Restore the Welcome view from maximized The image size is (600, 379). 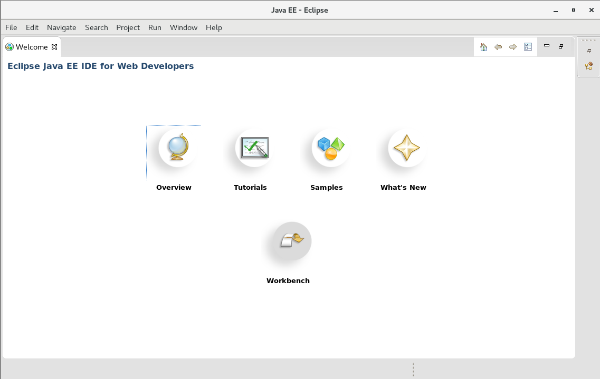pyautogui.click(x=561, y=46)
